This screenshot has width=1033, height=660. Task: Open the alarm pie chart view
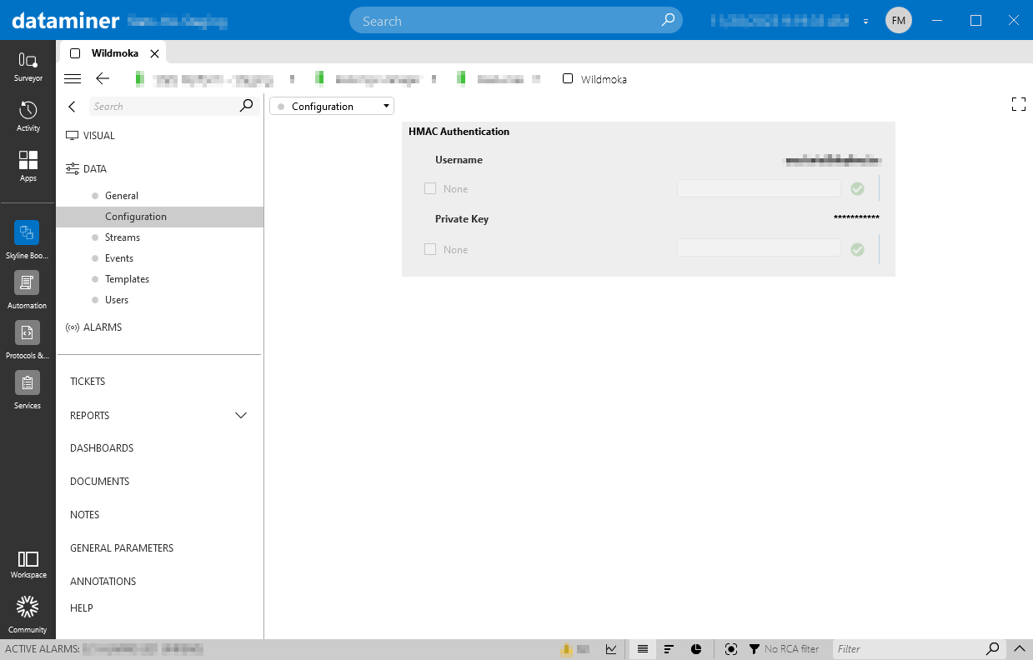tap(696, 649)
